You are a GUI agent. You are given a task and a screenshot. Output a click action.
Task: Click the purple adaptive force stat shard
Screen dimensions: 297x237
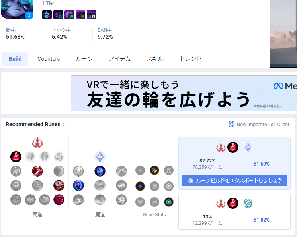coord(140,186)
